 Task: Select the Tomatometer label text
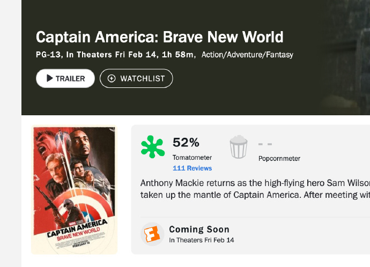[192, 158]
